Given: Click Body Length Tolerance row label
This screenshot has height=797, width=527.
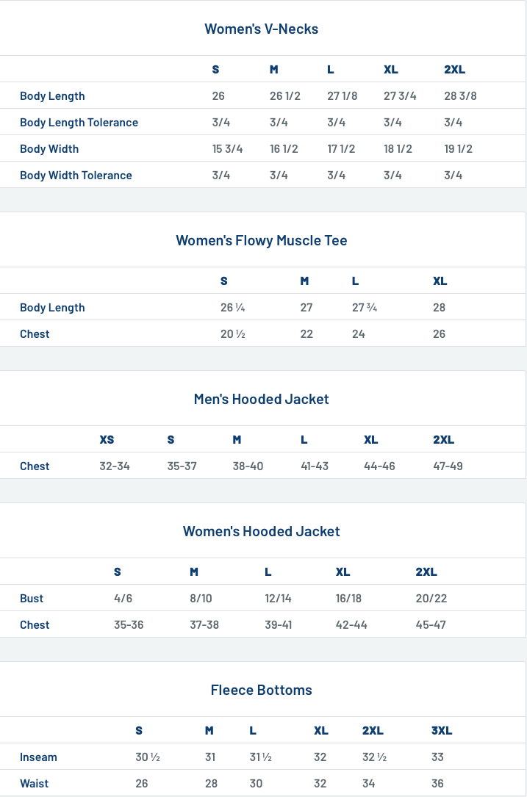Looking at the screenshot, I should pyautogui.click(x=79, y=123).
